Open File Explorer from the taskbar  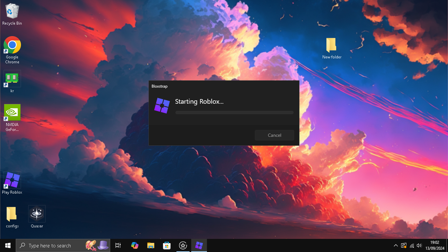coord(151,245)
